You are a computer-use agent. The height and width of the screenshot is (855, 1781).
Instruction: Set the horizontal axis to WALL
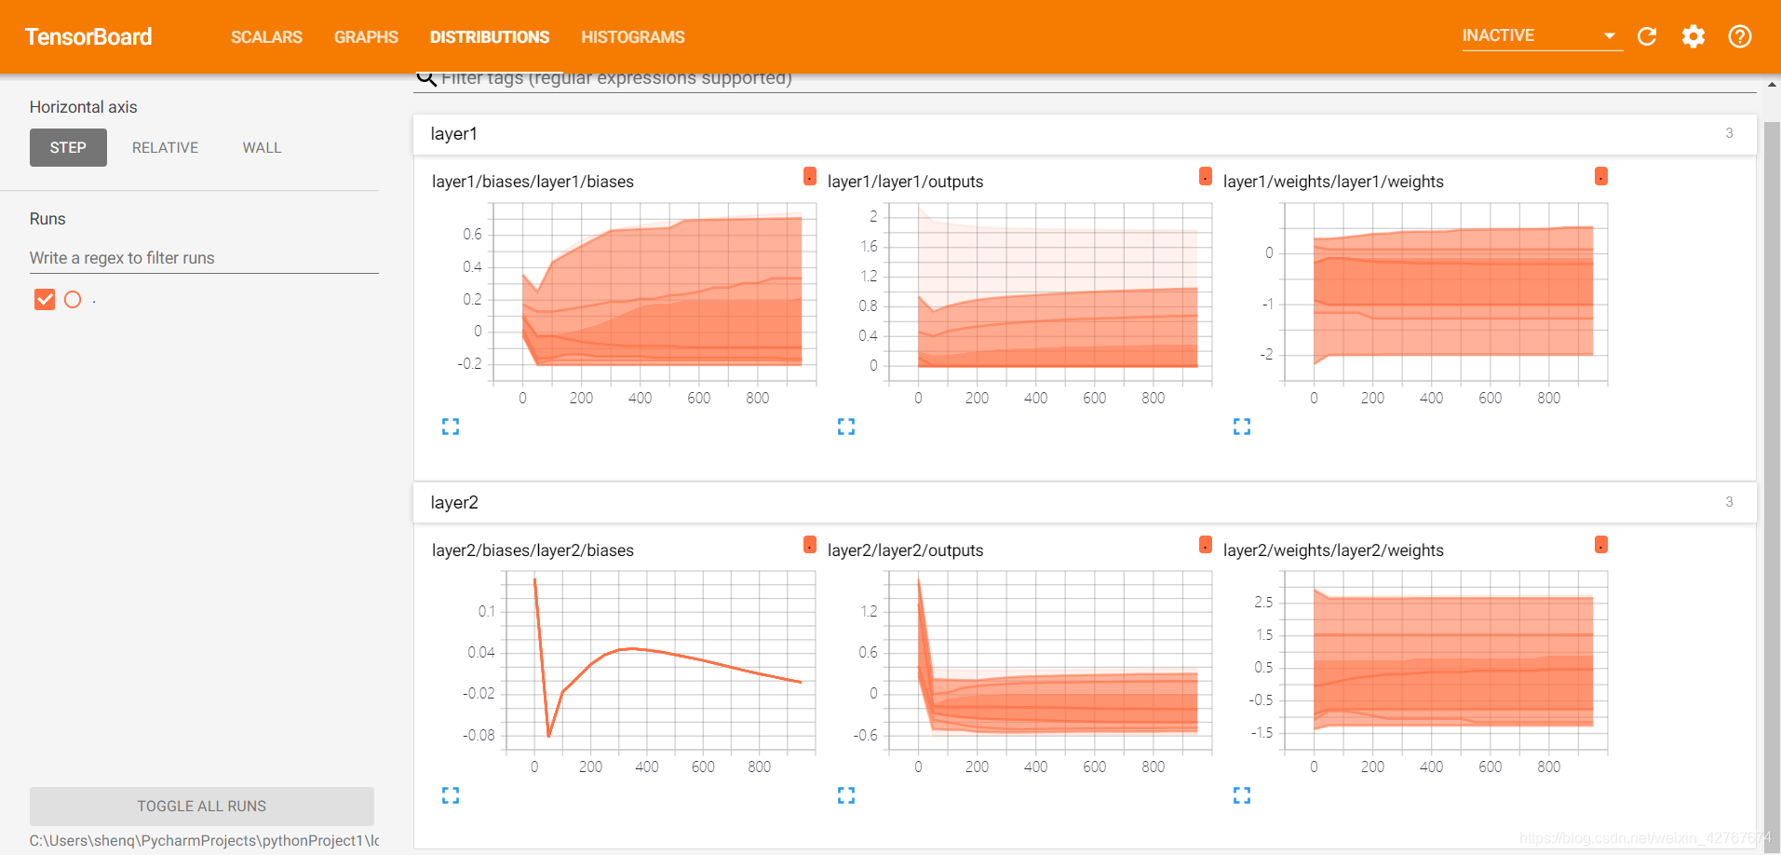pyautogui.click(x=262, y=147)
